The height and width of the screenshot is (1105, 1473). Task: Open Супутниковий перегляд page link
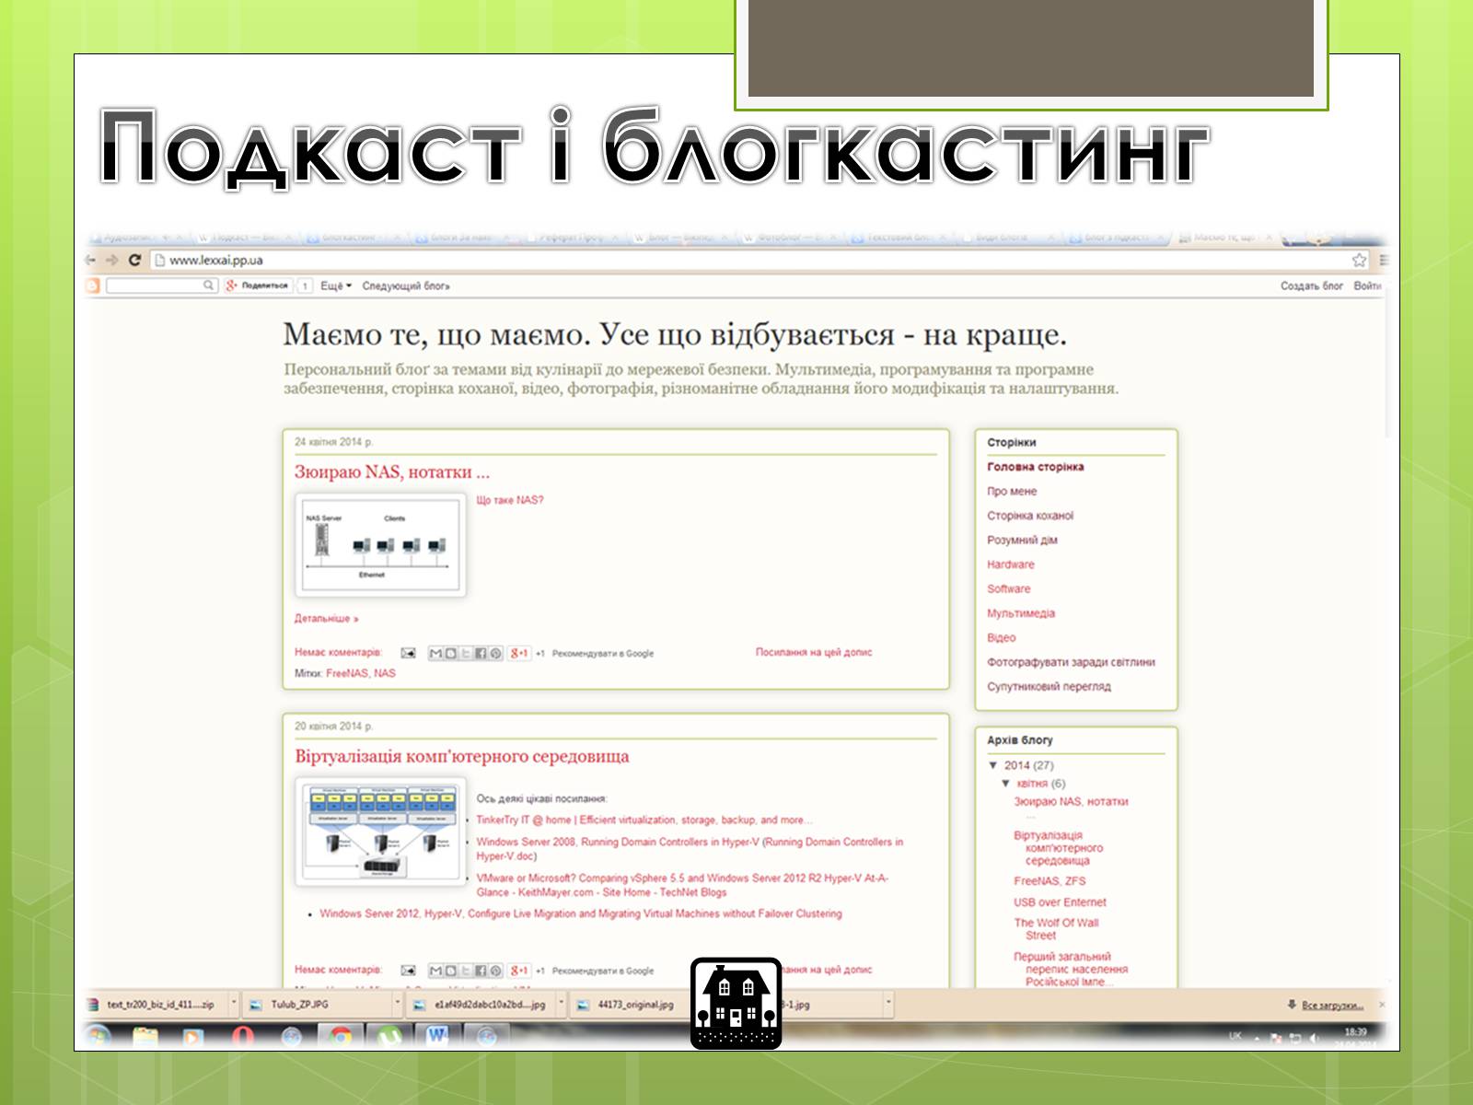click(x=1049, y=687)
